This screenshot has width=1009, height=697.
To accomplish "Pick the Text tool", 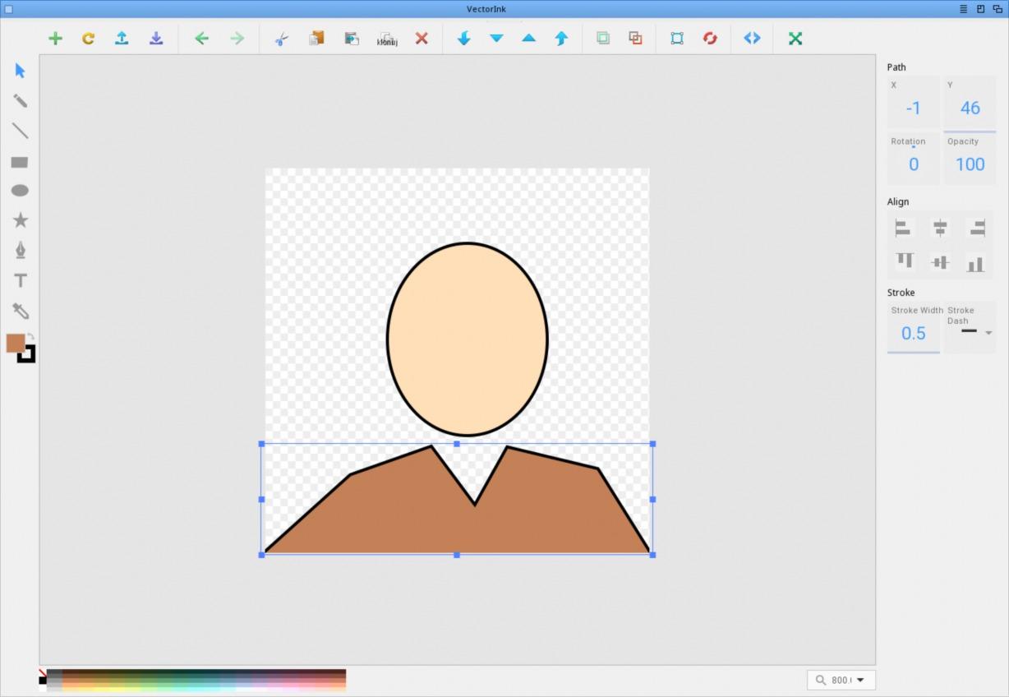I will click(20, 281).
